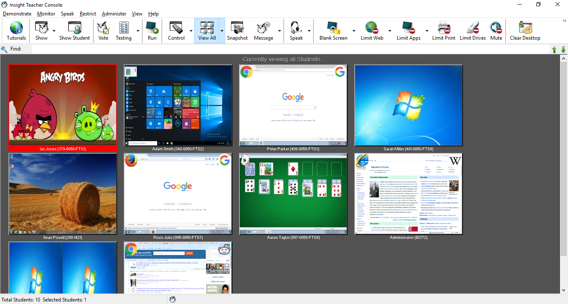
Task: Click the Speak headset icon
Action: (x=296, y=31)
